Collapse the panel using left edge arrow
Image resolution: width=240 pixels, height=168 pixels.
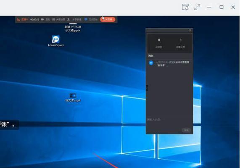(x=147, y=88)
